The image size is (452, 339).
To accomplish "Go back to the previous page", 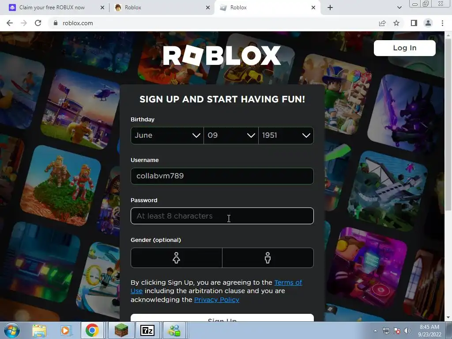I will pos(10,23).
